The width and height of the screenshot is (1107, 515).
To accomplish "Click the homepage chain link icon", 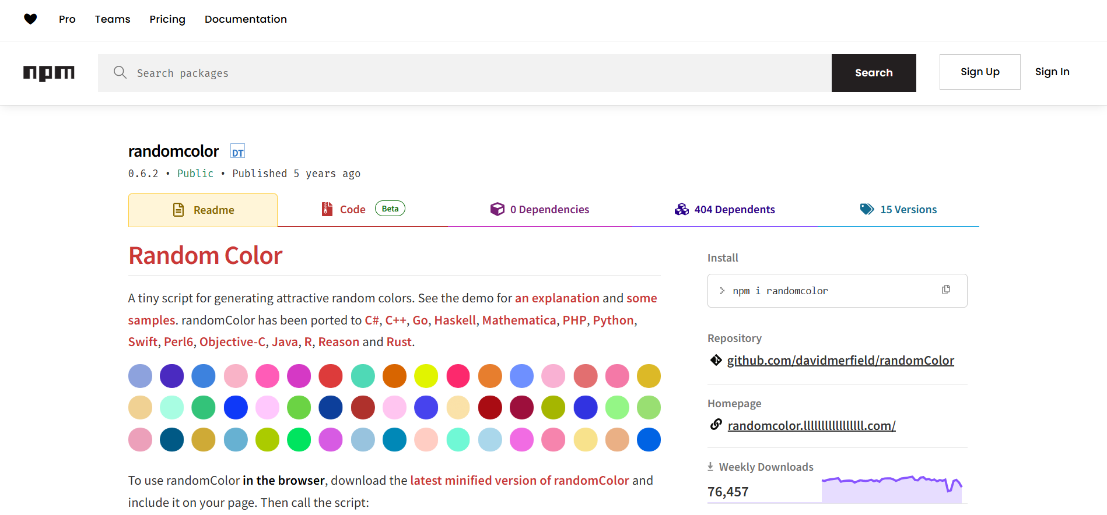I will pos(716,425).
